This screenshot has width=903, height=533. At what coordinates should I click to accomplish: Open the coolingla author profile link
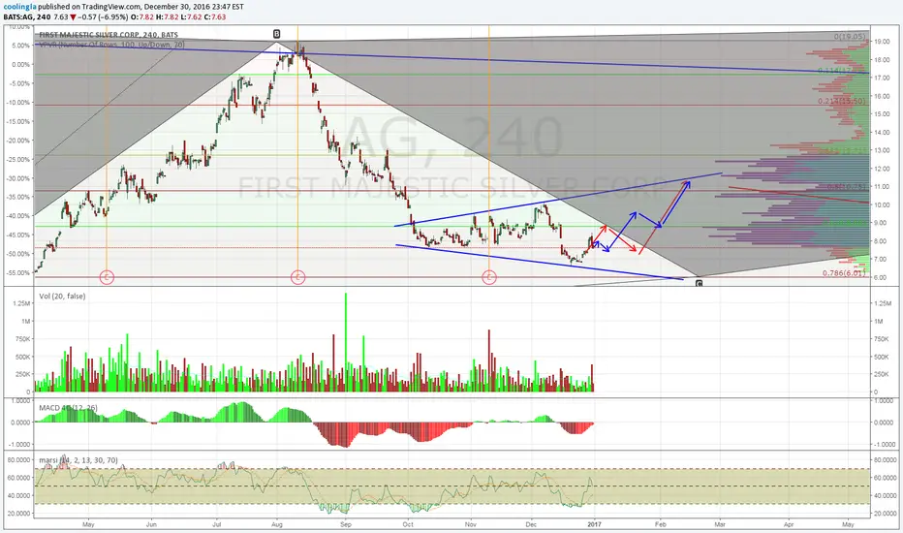coord(19,7)
